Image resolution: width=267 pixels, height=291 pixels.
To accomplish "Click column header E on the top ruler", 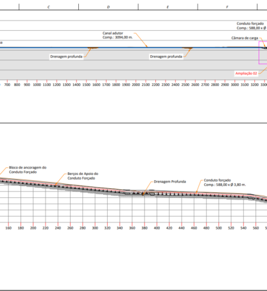I will [x=168, y=7].
